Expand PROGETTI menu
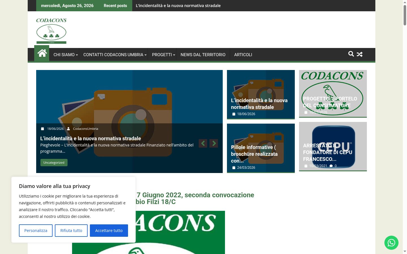 [163, 55]
